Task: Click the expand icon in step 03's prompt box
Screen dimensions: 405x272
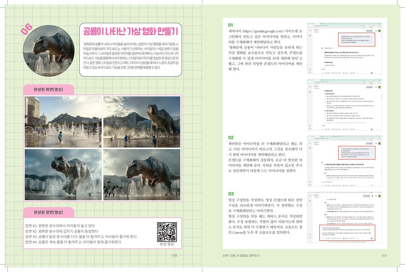Action: [372, 228]
